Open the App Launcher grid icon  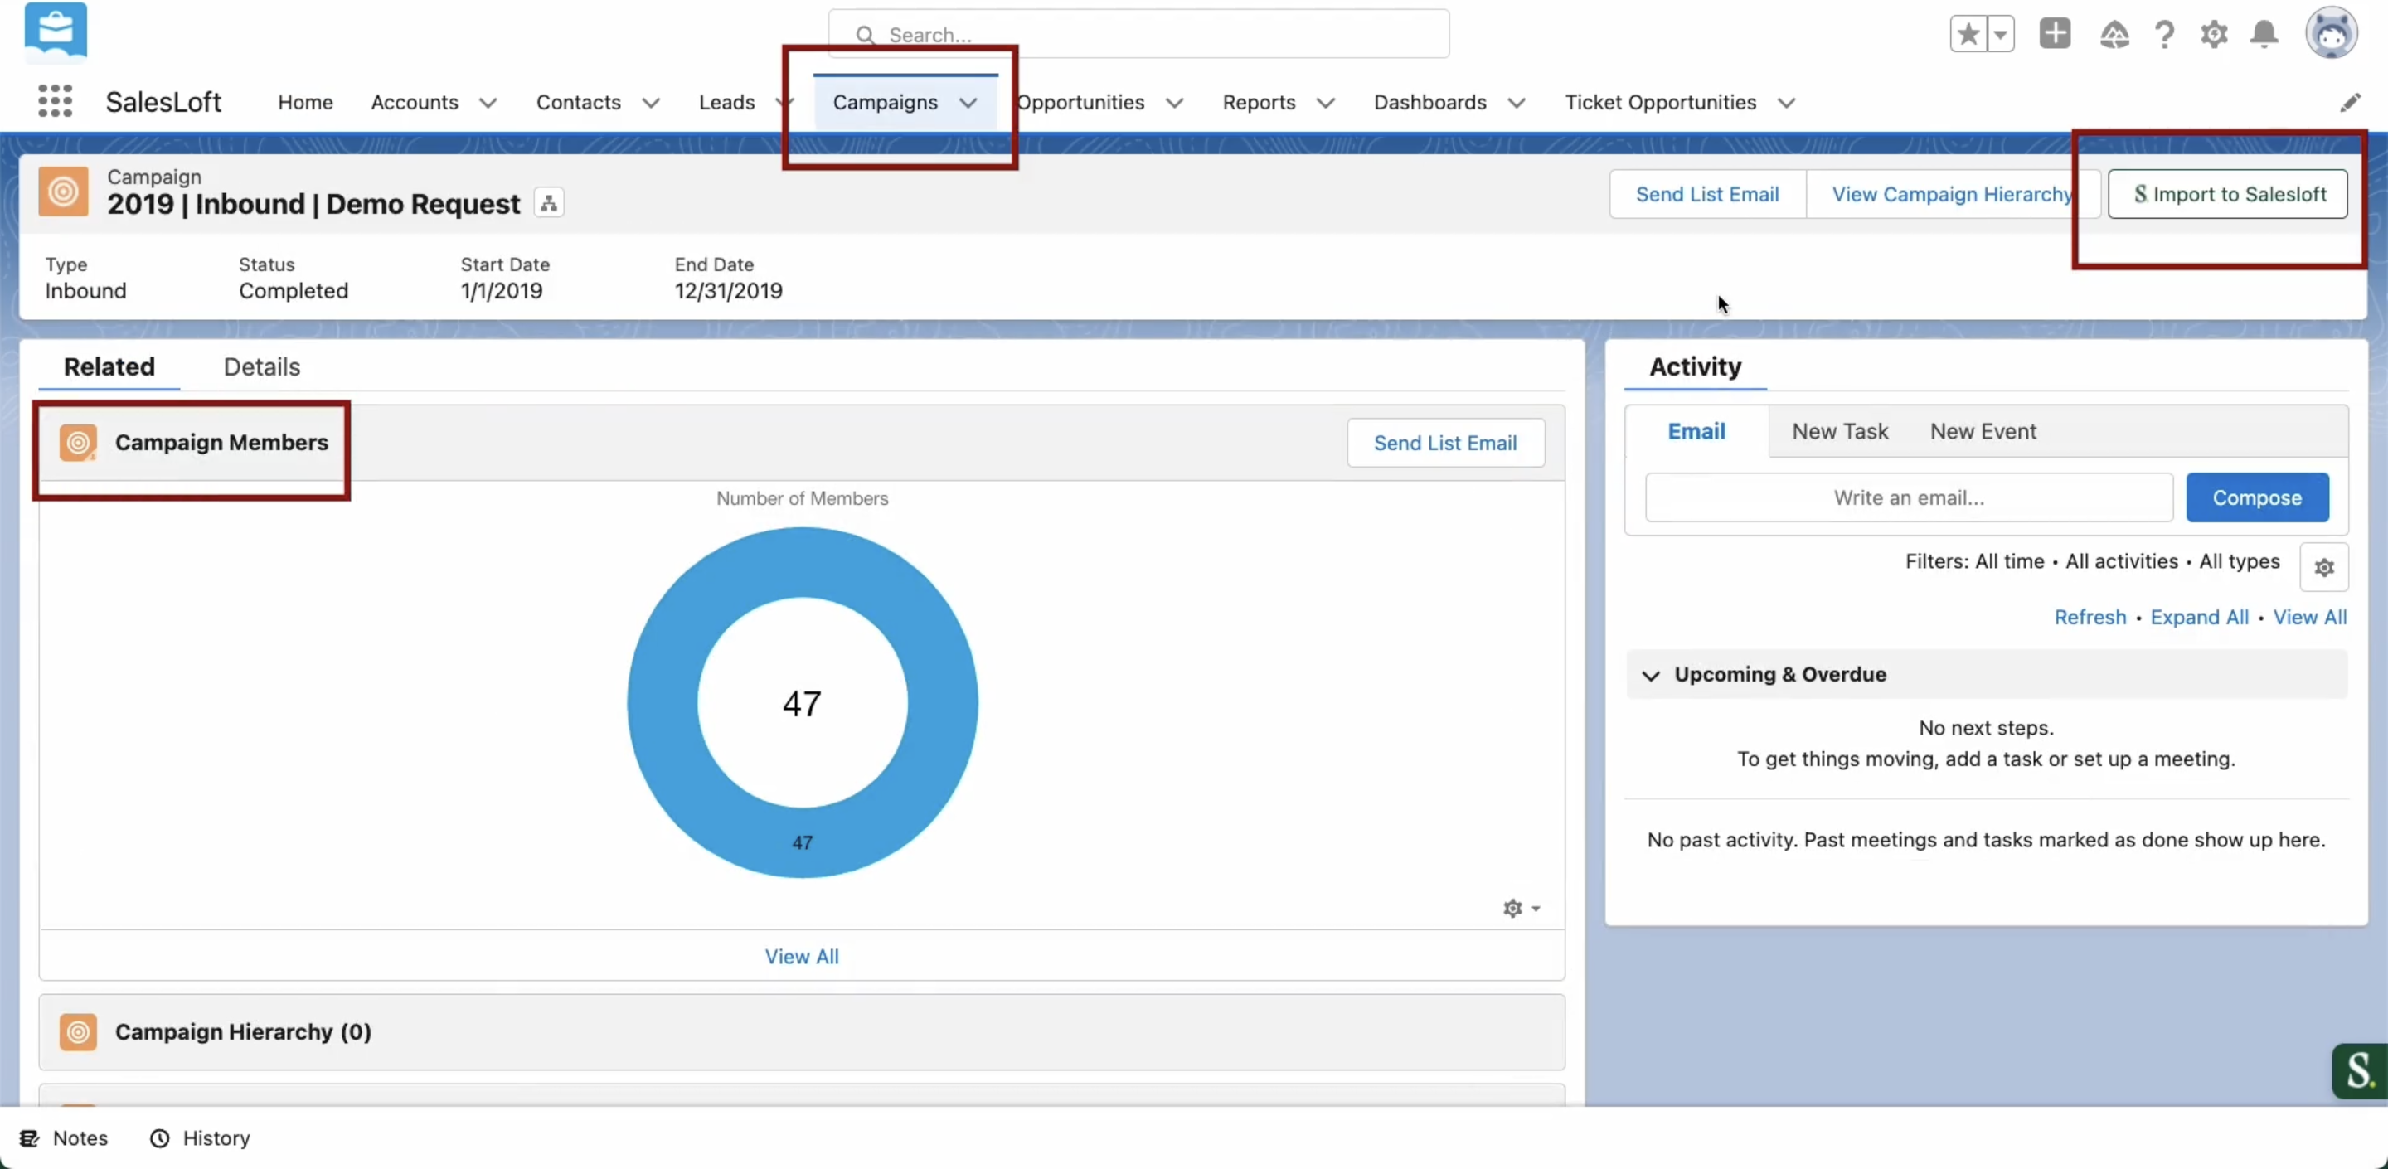coord(55,101)
